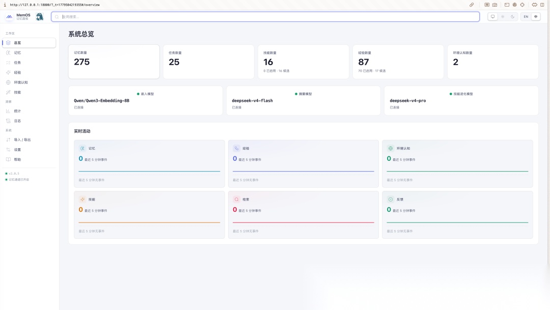Click the site info icon by URL
Viewport: 550px width, 310px height.
[5, 5]
